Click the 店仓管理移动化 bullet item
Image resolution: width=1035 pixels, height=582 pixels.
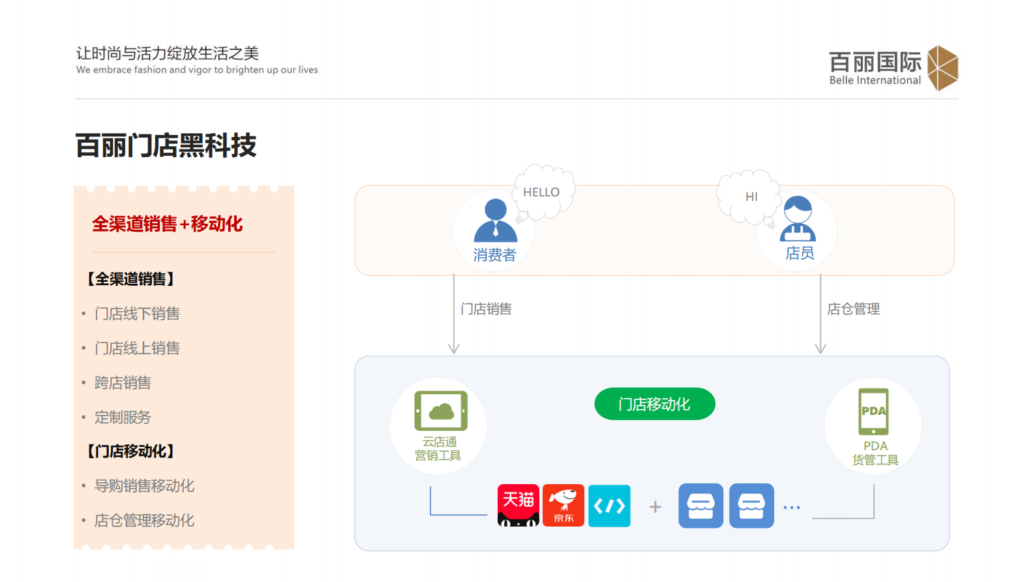click(x=144, y=521)
